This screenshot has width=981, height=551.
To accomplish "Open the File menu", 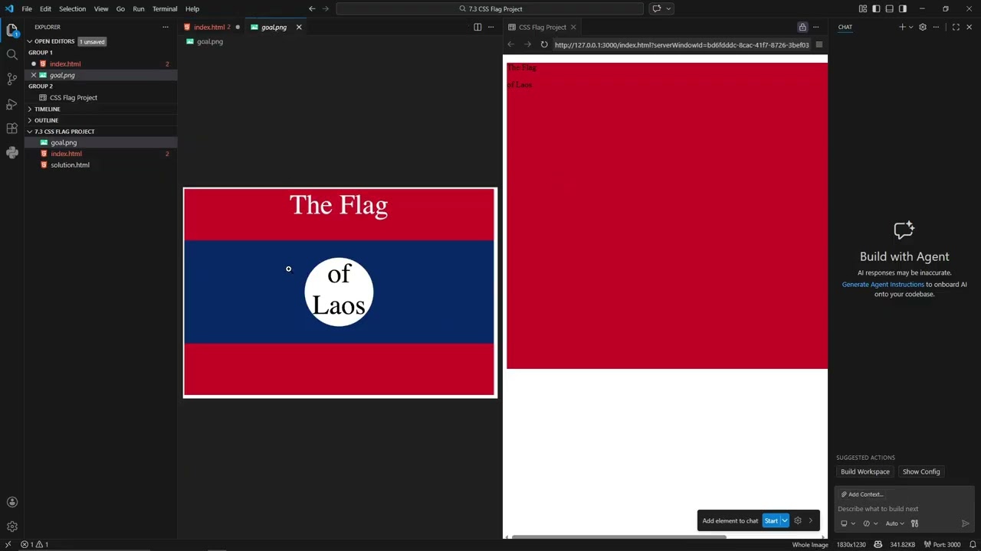I will pos(27,8).
